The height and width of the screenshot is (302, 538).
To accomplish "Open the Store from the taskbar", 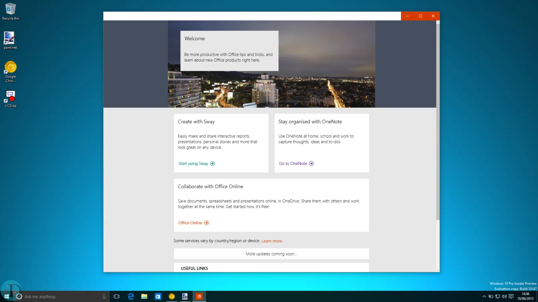I will (x=158, y=296).
